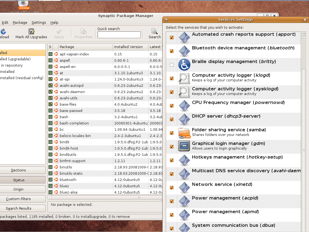Click the sysklogd activity logger magnifier icon
The image size is (309, 232).
(x=184, y=92)
